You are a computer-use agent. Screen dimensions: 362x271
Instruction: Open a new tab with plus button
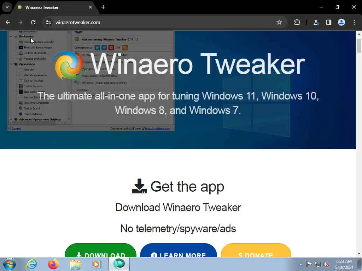[103, 7]
